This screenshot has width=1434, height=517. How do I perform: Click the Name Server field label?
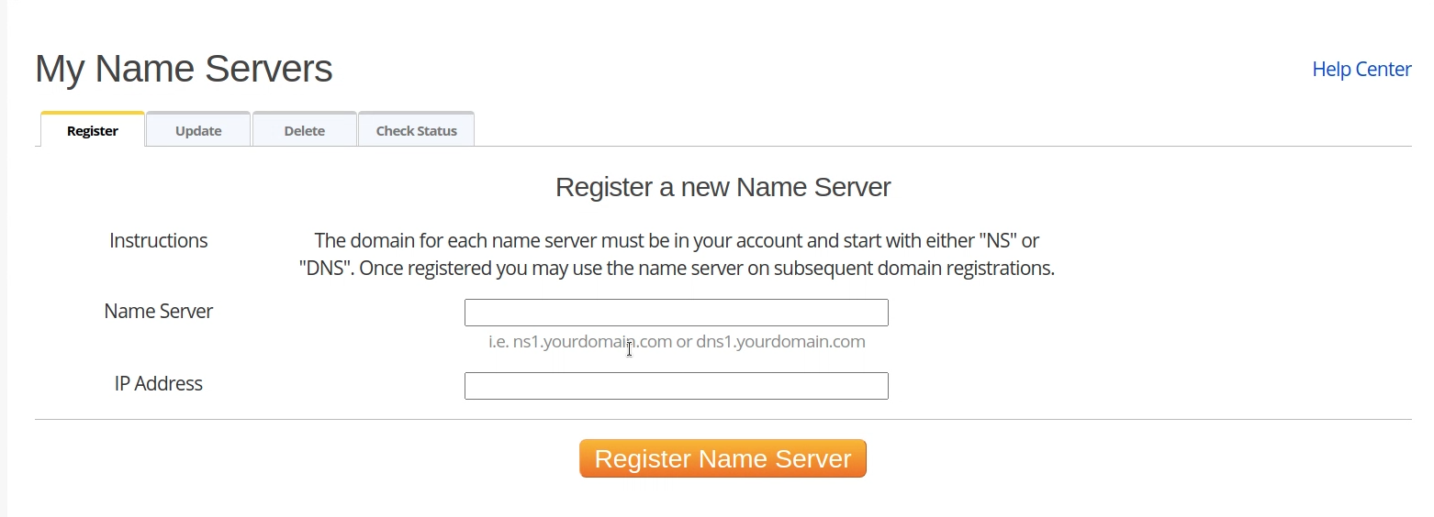(159, 311)
